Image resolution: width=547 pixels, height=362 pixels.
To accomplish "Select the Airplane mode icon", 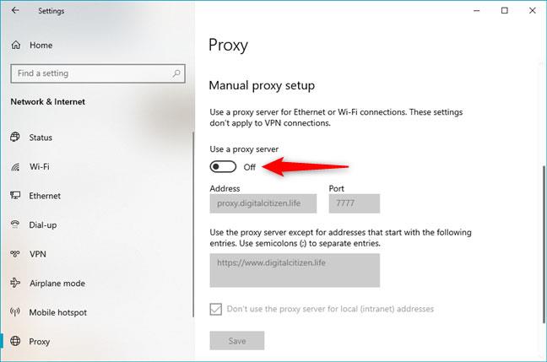I will pos(15,283).
